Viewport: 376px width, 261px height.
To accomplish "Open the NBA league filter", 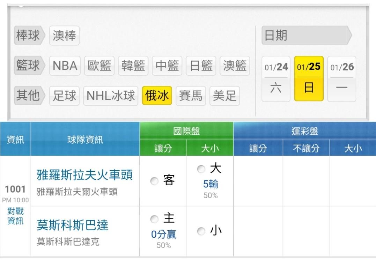I will click(x=65, y=66).
